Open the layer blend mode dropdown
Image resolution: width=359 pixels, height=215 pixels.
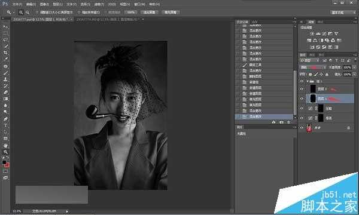pos(313,67)
